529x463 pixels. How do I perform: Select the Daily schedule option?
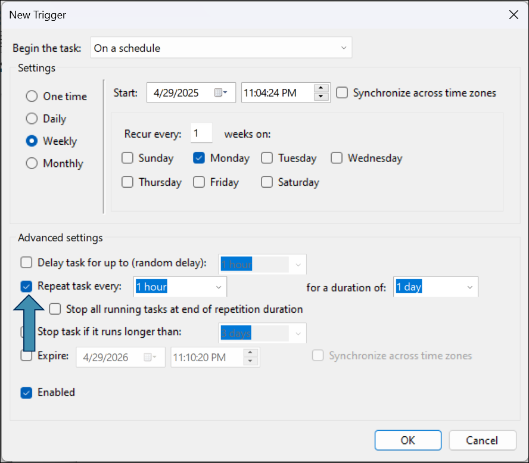point(32,119)
